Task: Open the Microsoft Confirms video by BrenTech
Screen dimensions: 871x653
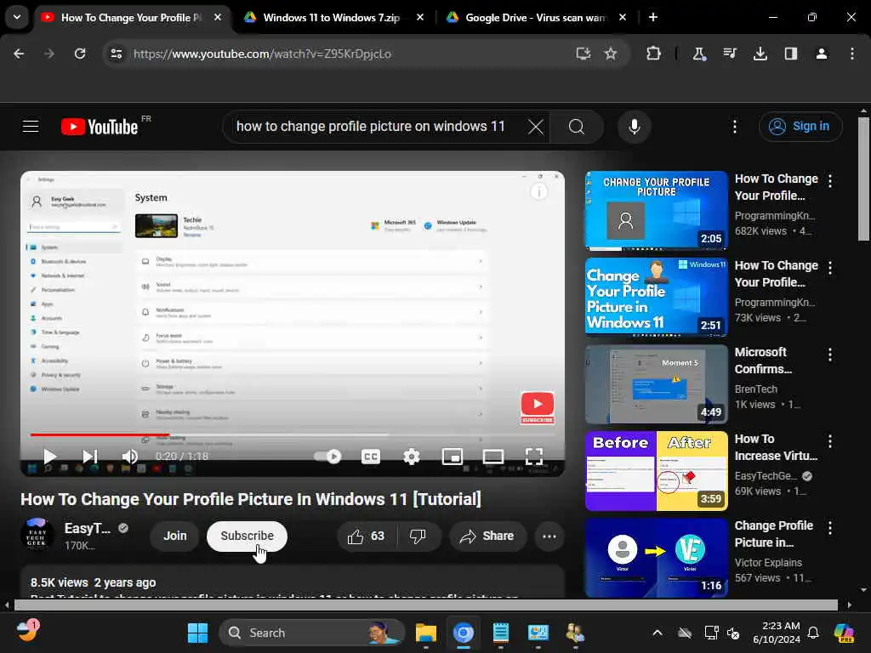Action: tap(656, 383)
